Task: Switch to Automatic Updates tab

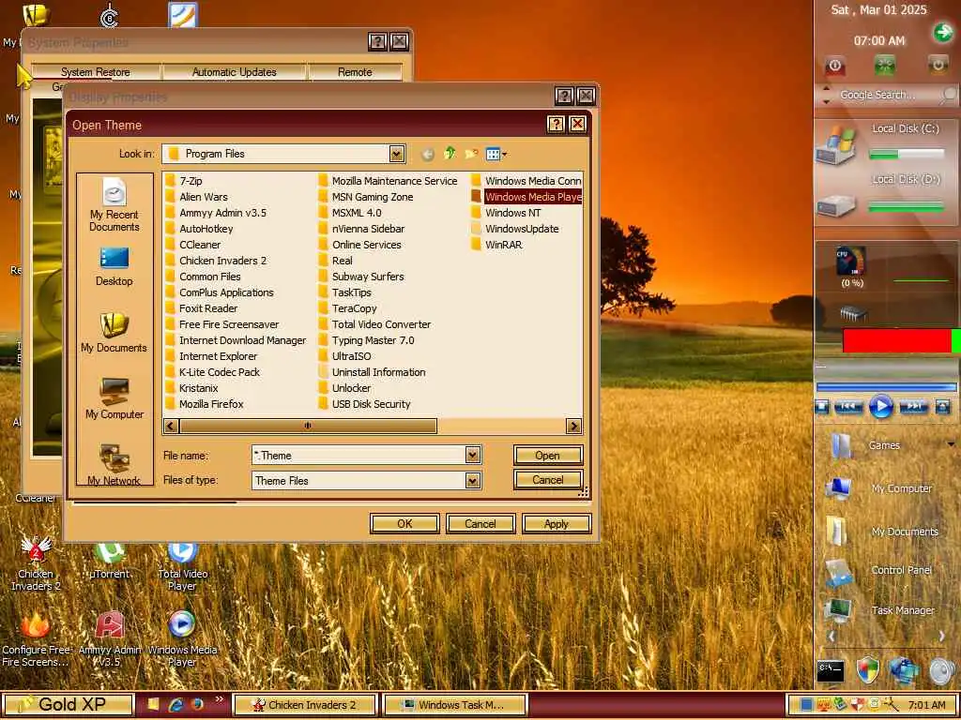Action: [x=234, y=71]
